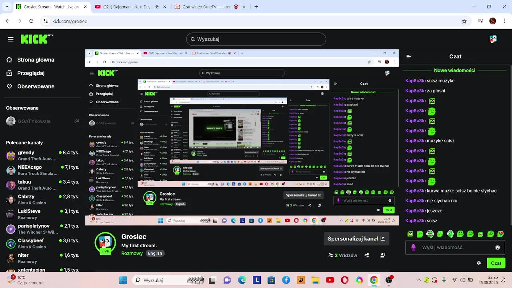Image resolution: width=512 pixels, height=288 pixels.
Task: Open the Cabrzy Slots & Casino channel
Action: (x=42, y=200)
